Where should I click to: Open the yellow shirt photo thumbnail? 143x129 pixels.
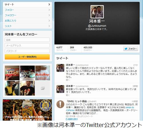pyautogui.click(x=12, y=88)
